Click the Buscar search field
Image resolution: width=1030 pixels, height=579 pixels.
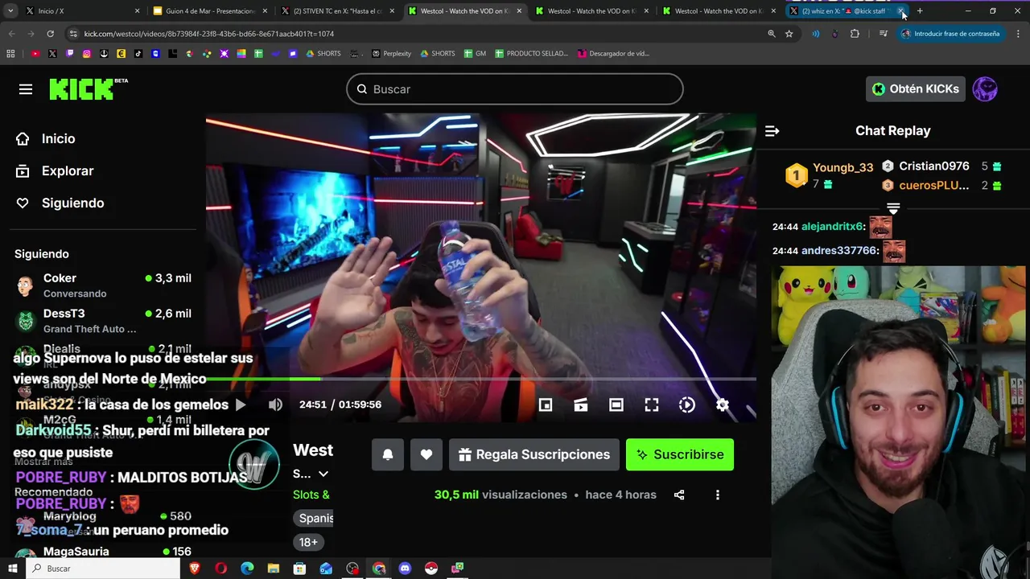pos(515,89)
